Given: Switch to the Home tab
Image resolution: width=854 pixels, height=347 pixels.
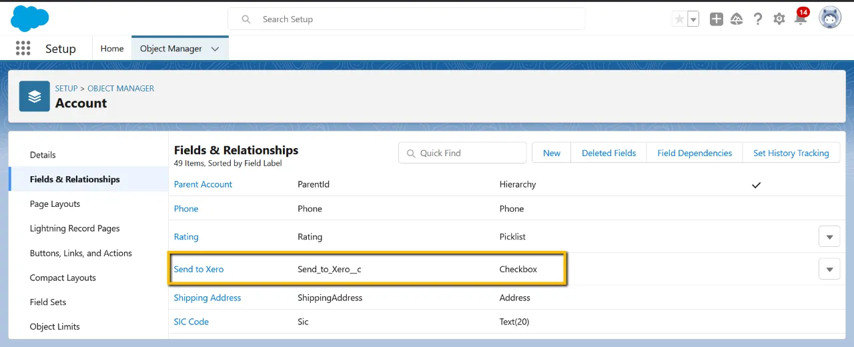Looking at the screenshot, I should 112,48.
